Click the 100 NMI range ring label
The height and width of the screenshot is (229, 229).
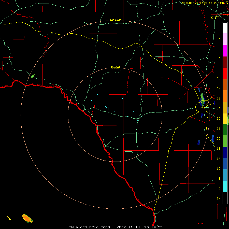(x=115, y=20)
